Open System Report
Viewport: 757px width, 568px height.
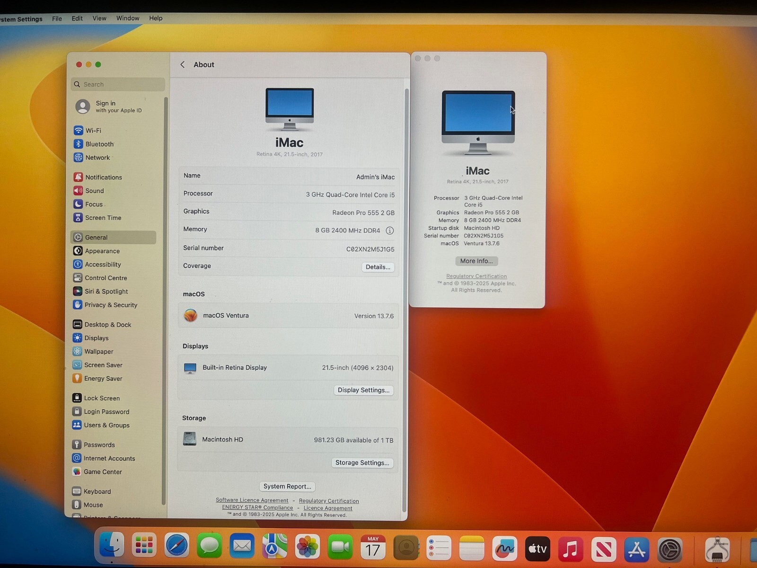[x=287, y=486]
